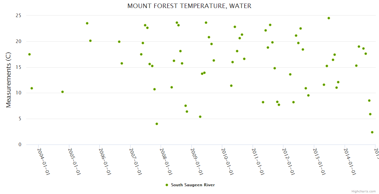This screenshot has height=194, width=379.
Task: Select the lowest data point at far right
Action: pyautogui.click(x=372, y=132)
